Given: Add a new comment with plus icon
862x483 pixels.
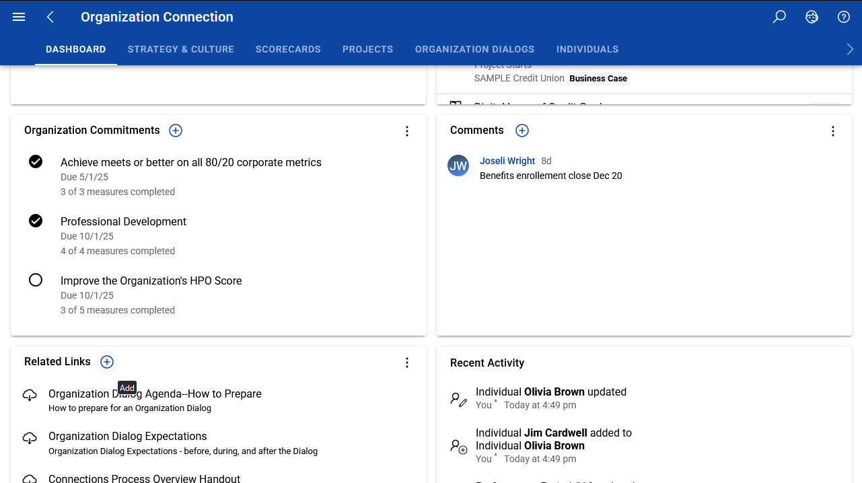Looking at the screenshot, I should point(522,131).
